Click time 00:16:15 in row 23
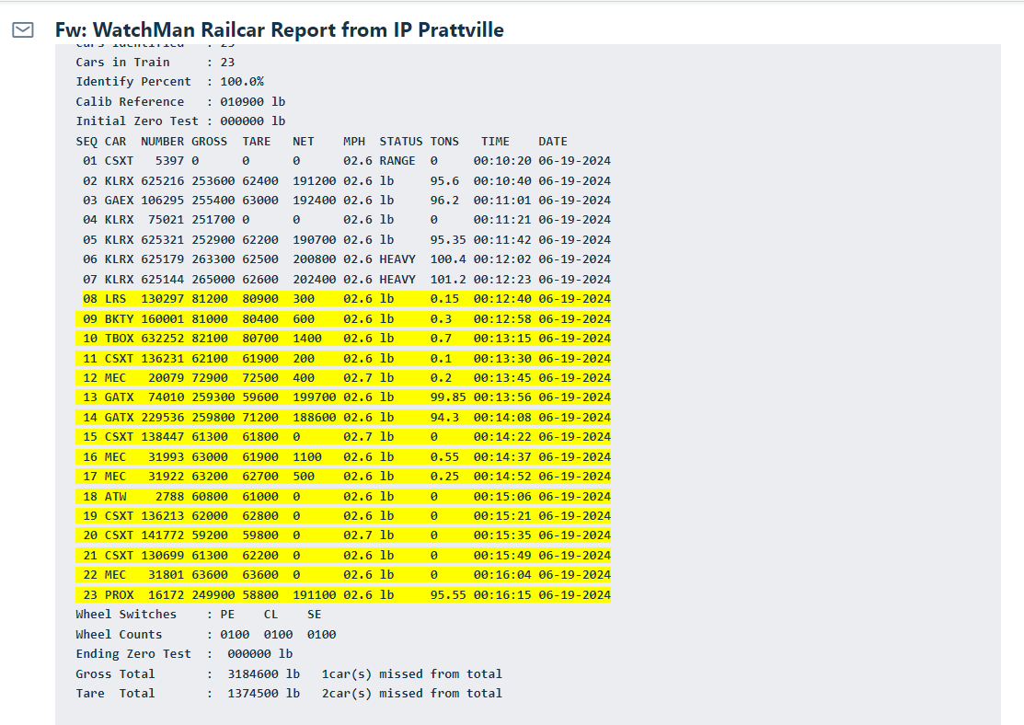 click(502, 595)
